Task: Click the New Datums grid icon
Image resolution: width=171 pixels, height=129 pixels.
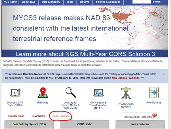Action: tap(154, 93)
